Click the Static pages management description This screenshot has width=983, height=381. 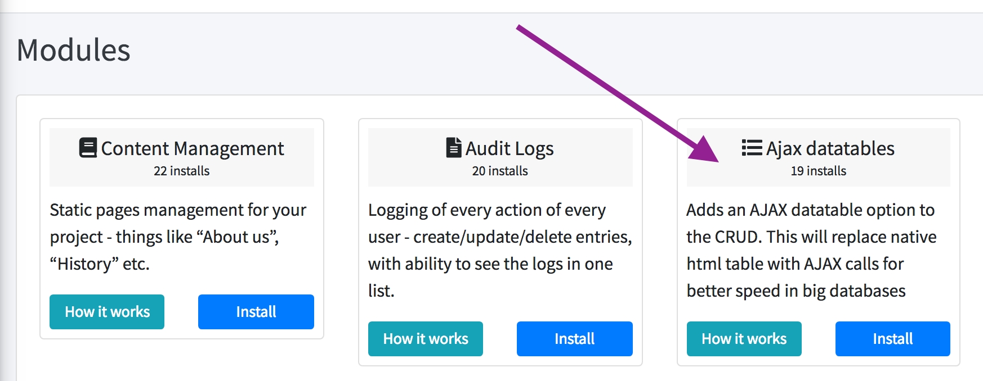178,237
